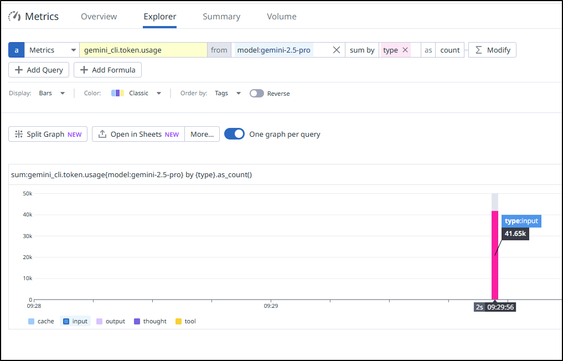The width and height of the screenshot is (563, 361).
Task: Click the 'Display:' label
Action: pos(20,94)
